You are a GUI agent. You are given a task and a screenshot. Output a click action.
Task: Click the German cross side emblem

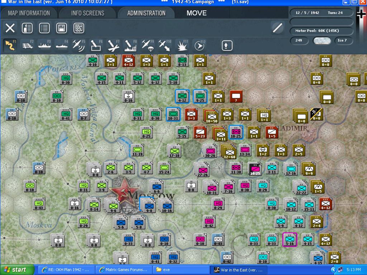coord(361,14)
